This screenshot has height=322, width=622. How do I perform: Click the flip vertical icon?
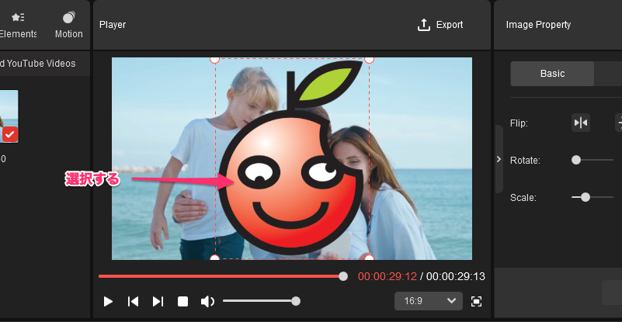point(618,123)
